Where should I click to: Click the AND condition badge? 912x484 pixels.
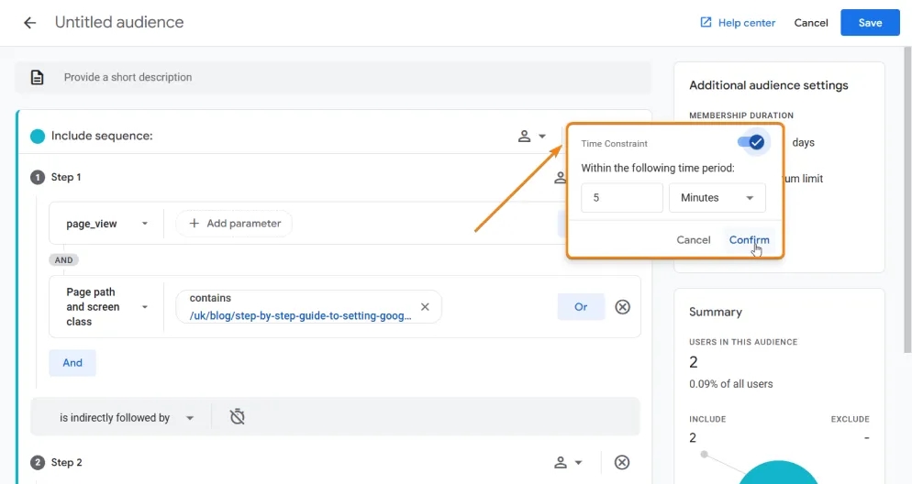(x=63, y=259)
